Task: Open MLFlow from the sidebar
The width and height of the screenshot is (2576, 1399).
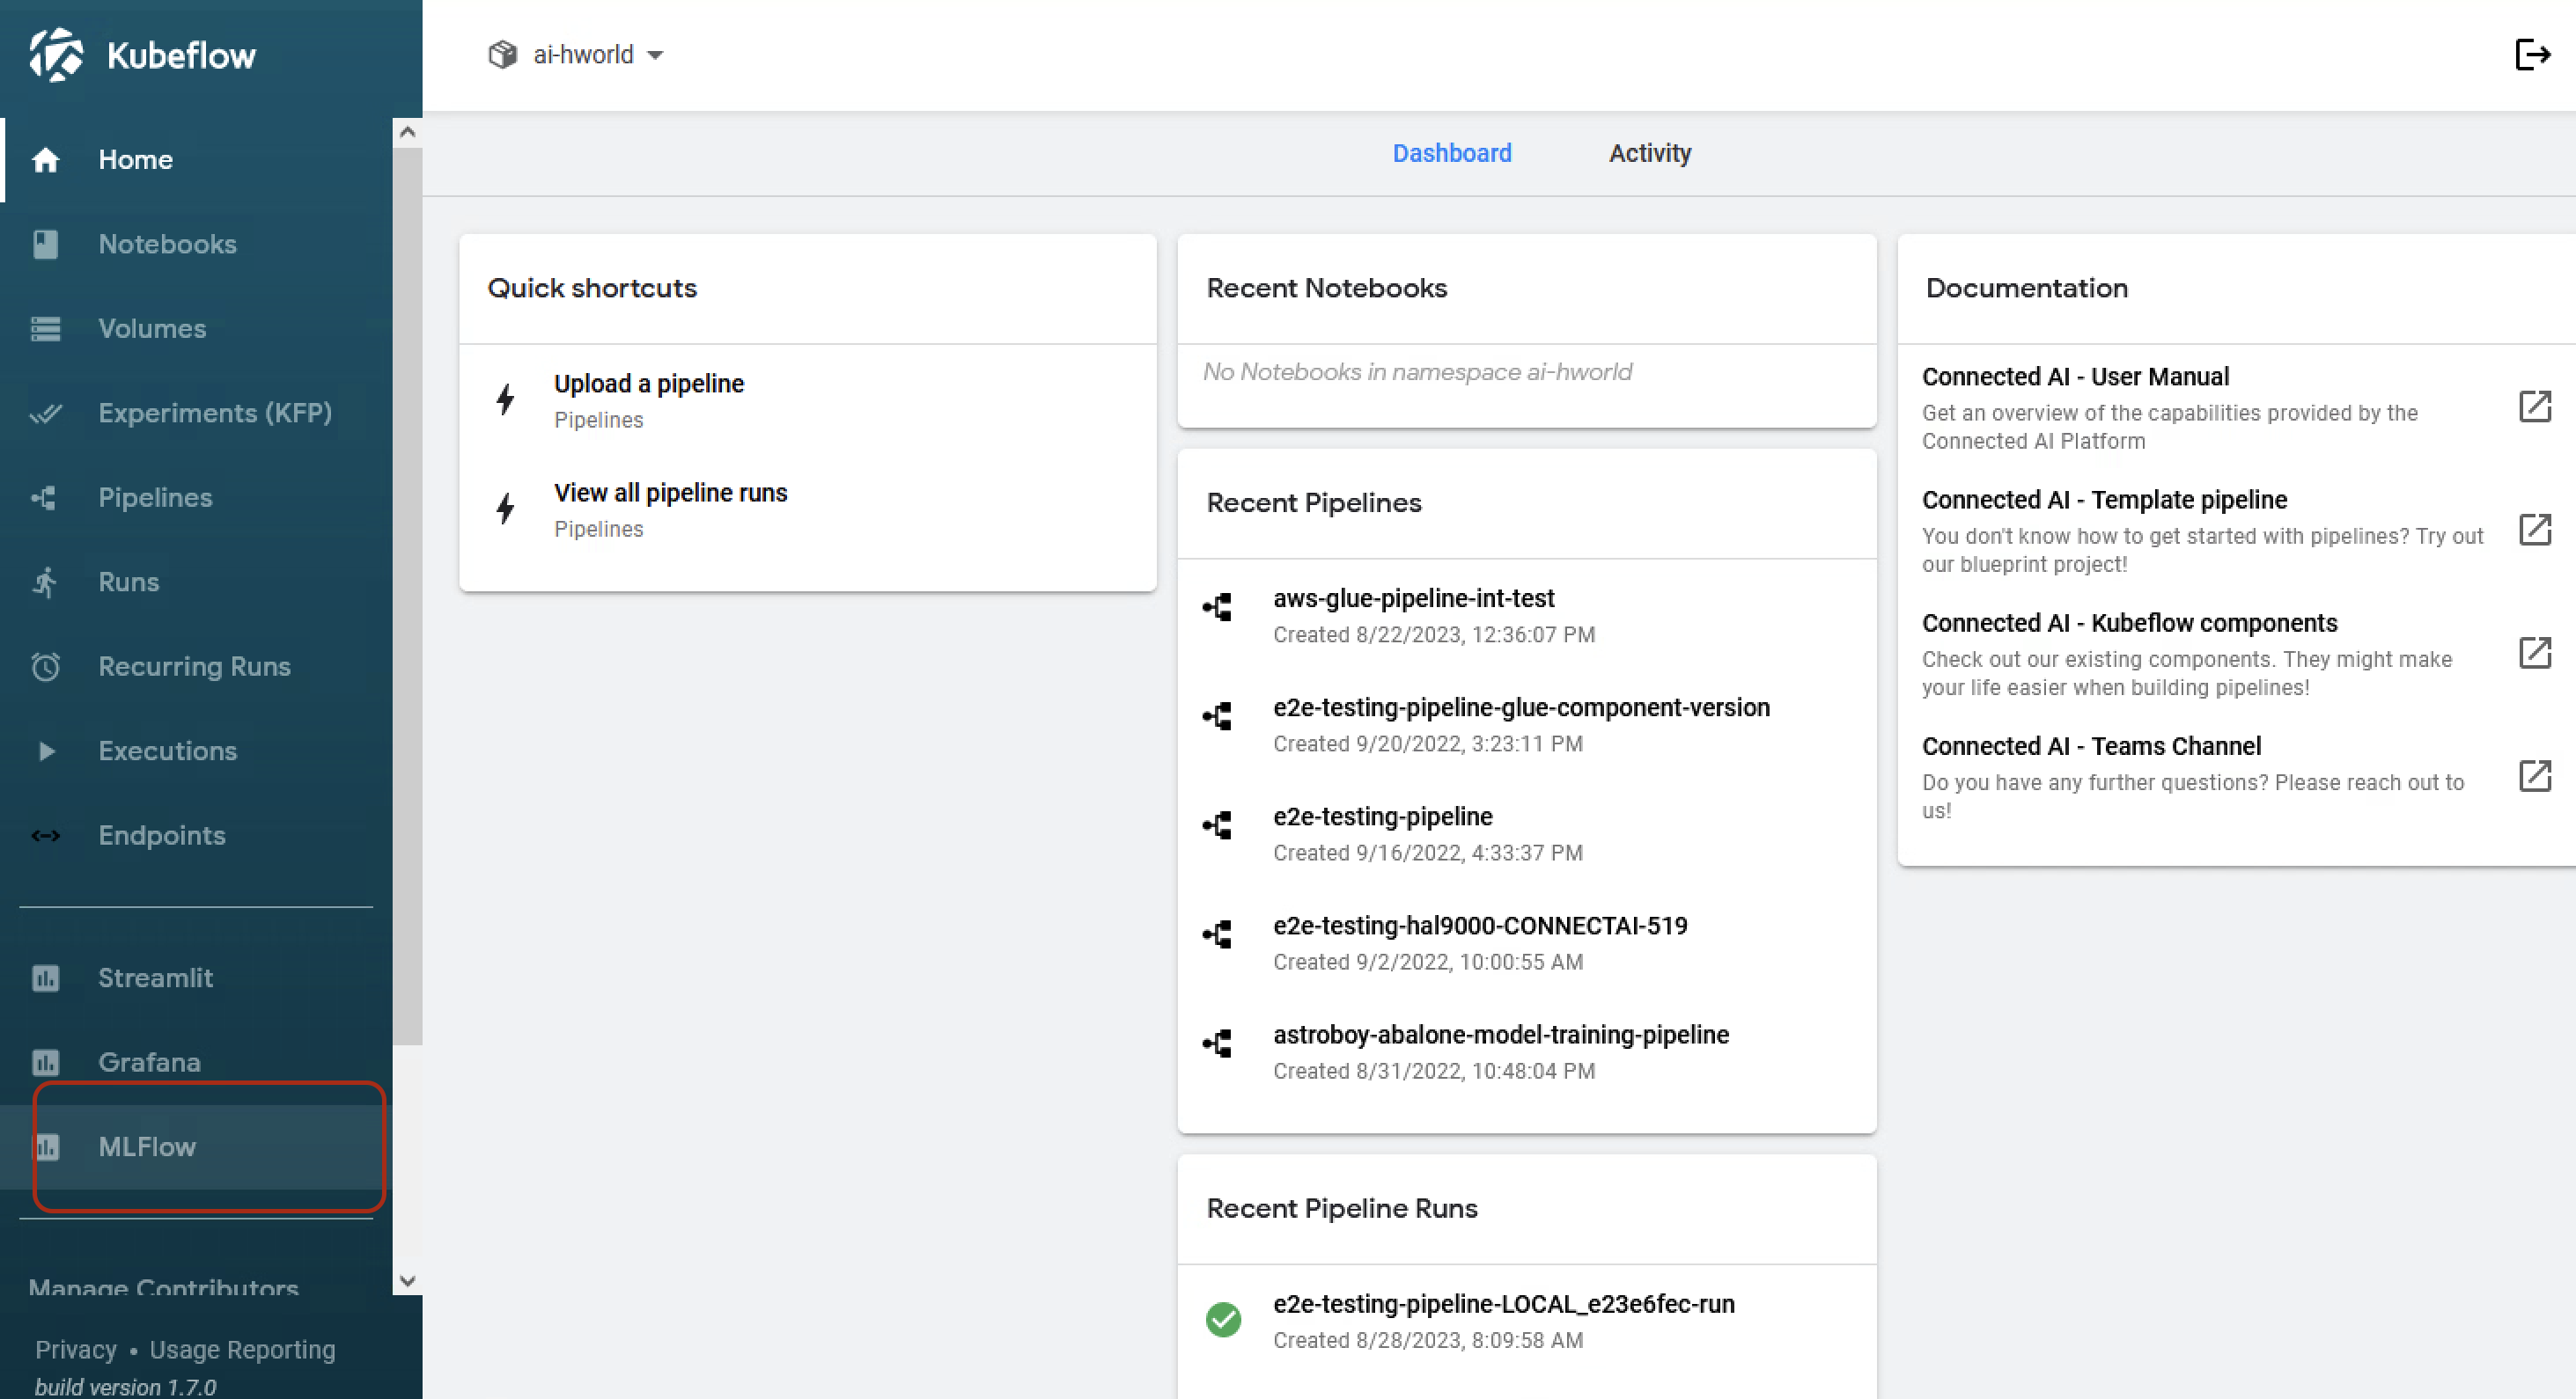Action: point(198,1146)
